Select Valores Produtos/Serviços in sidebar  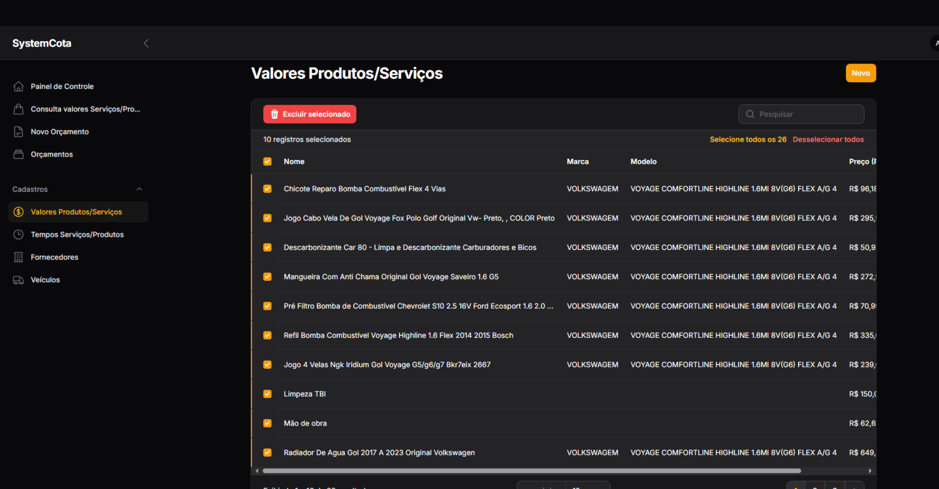click(x=78, y=212)
